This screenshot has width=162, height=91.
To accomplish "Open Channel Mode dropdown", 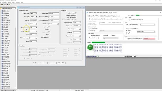I will pyautogui.click(x=36, y=13).
